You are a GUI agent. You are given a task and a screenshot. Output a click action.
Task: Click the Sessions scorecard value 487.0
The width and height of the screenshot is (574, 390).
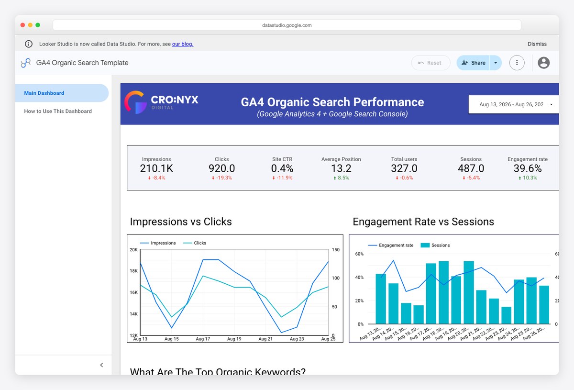[x=471, y=168]
